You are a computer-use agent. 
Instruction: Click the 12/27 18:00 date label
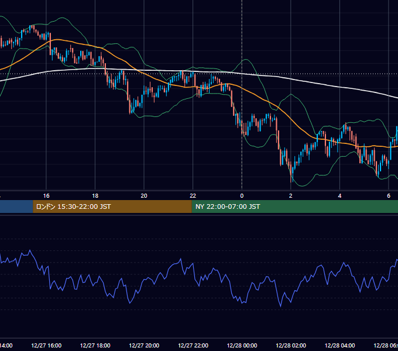pyautogui.click(x=95, y=346)
